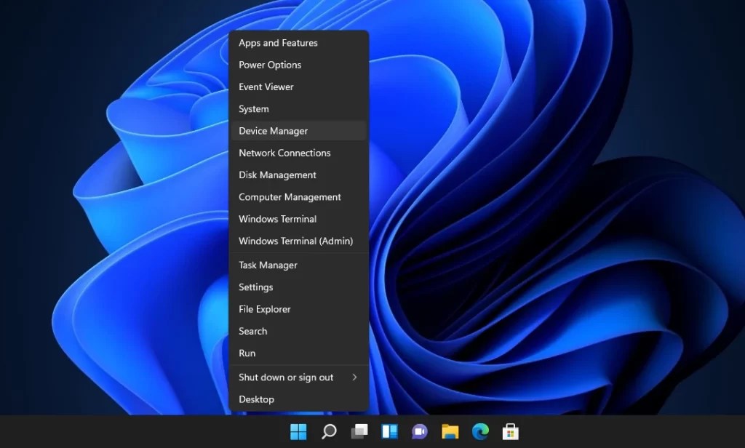Open the Start menu from the taskbar
Screen dimensions: 745x448
click(x=298, y=431)
